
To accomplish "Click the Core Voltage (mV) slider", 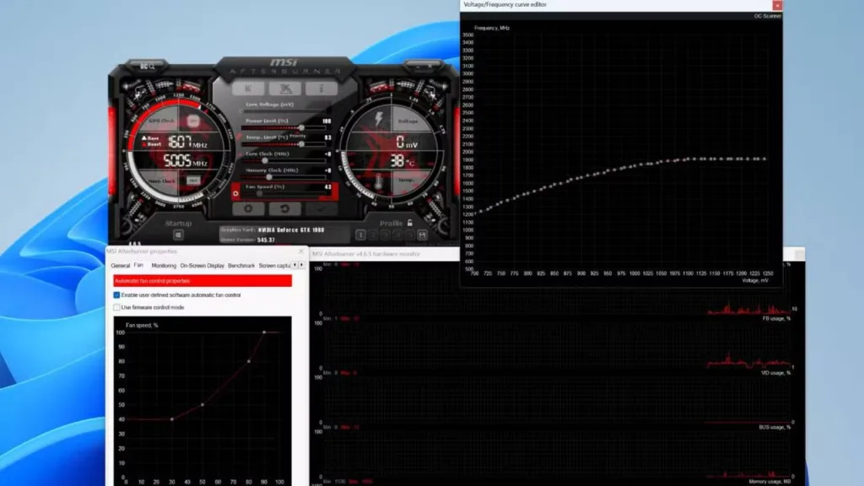I will (x=283, y=111).
